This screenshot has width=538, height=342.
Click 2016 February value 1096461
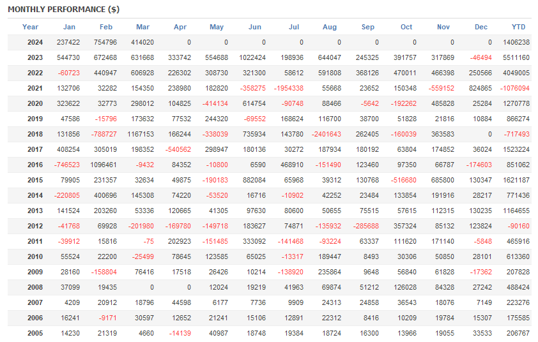pyautogui.click(x=104, y=165)
